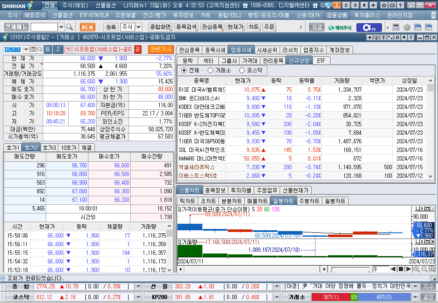The height and width of the screenshot is (303, 438).
Task: Switch to the 분봉차트 tab
Action: 232,201
